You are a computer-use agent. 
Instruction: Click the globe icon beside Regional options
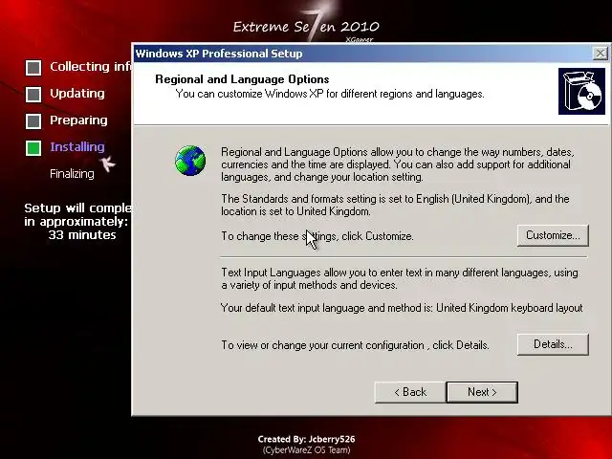pos(190,161)
